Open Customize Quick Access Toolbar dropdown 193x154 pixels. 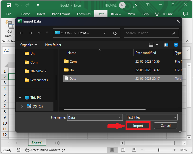[x=38, y=5]
